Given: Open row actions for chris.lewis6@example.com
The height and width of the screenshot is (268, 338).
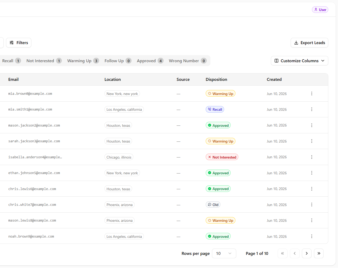Looking at the screenshot, I should [312, 189].
